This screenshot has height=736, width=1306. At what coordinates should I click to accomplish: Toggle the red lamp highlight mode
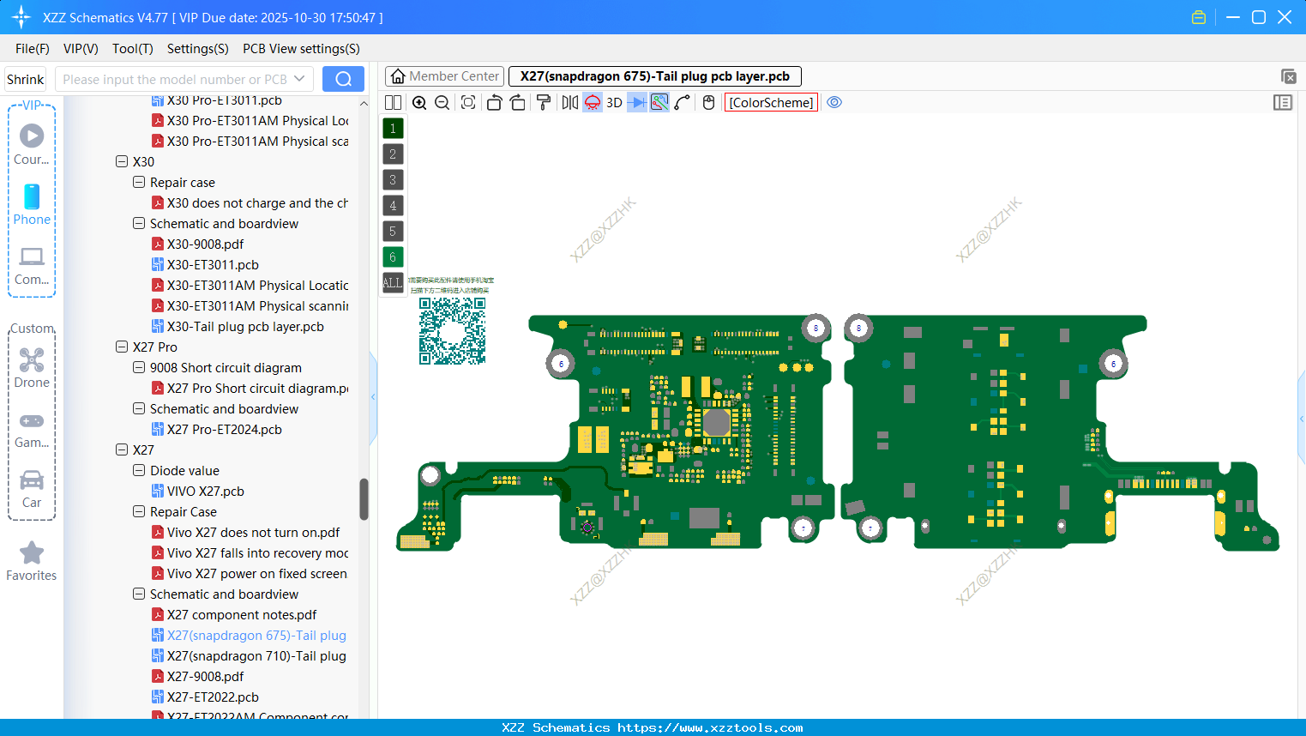tap(592, 102)
